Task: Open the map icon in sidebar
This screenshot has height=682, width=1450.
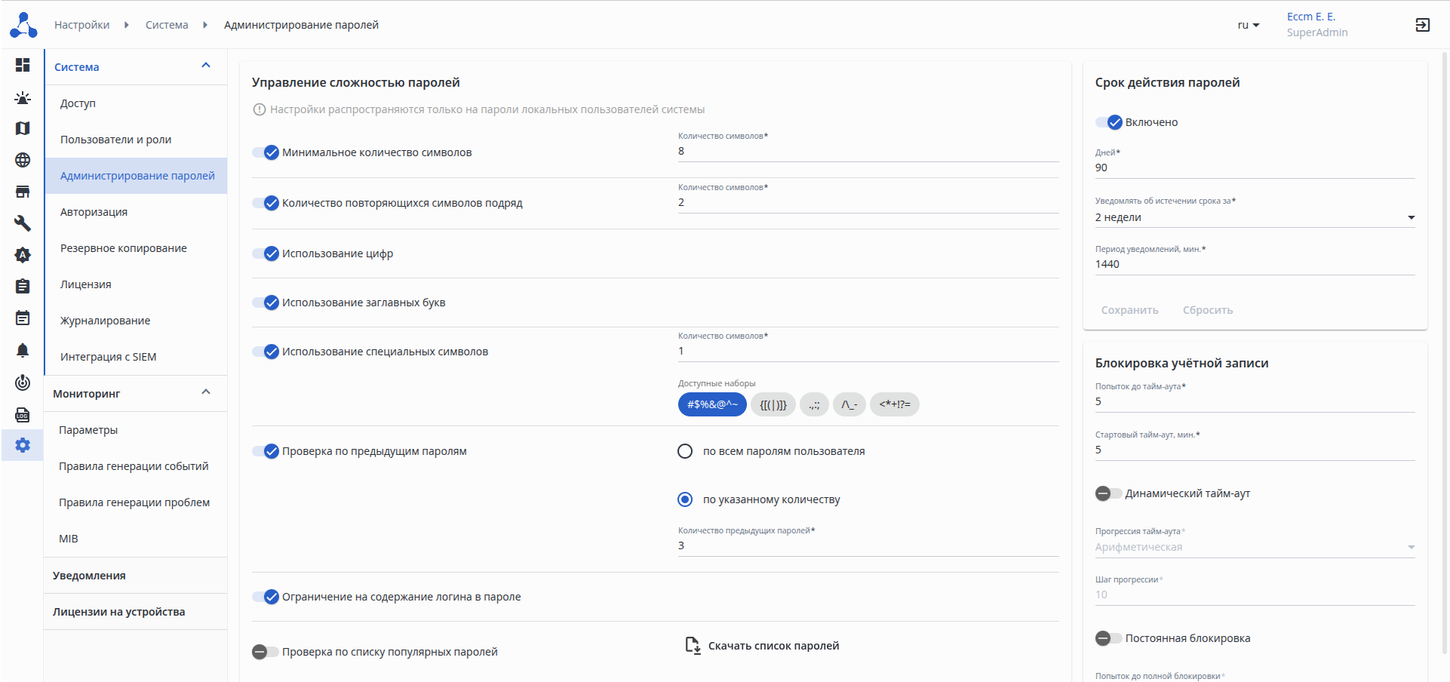Action: [x=23, y=128]
